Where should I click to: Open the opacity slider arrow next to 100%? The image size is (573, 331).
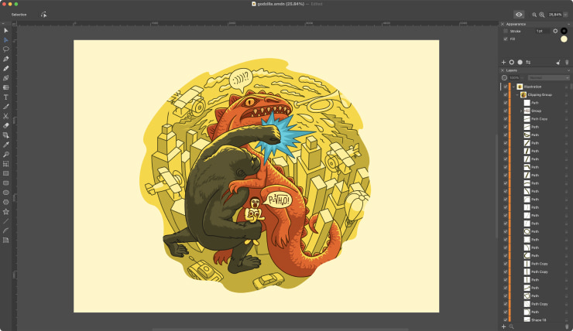523,78
